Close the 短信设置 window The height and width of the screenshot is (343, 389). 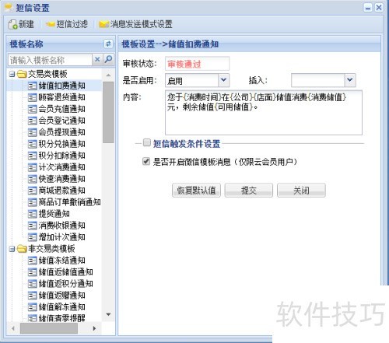point(379,8)
